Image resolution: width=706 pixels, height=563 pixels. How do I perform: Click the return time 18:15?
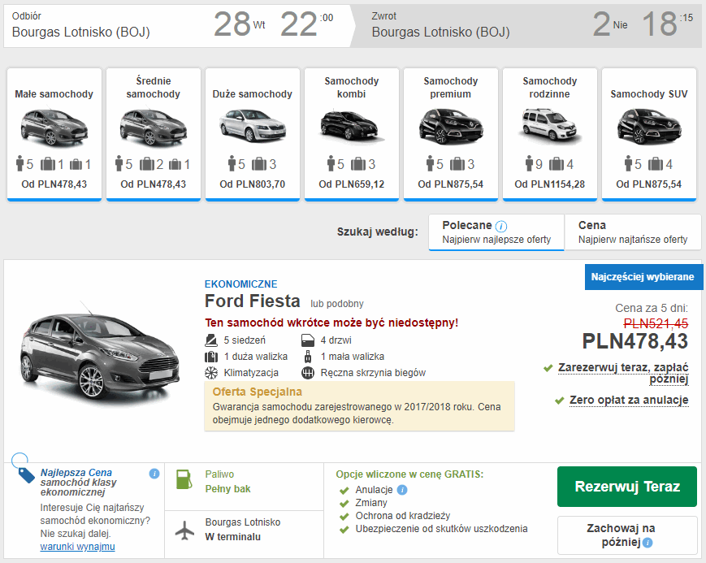(x=667, y=24)
